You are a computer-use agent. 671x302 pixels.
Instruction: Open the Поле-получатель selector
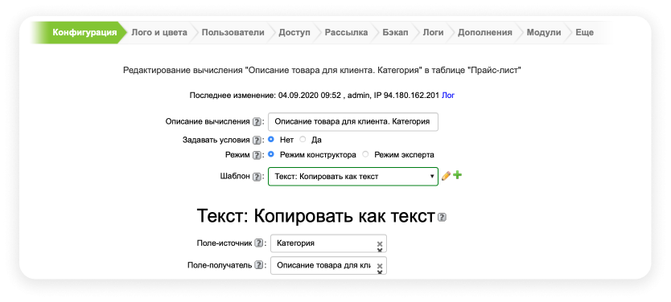[x=328, y=266]
